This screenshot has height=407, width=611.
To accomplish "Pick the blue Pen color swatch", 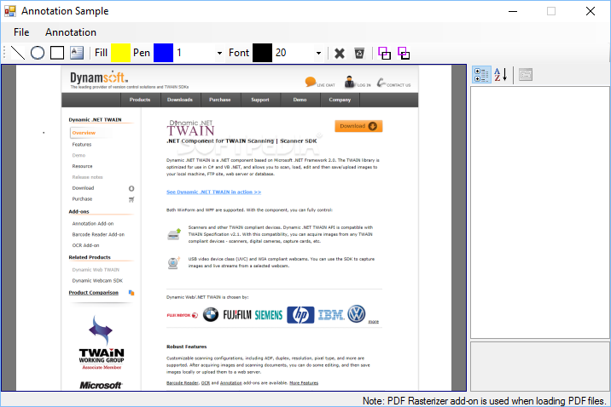I will pos(163,53).
